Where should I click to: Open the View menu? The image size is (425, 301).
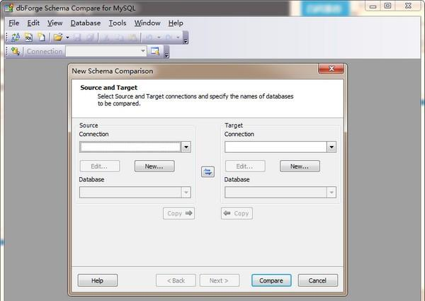tap(55, 23)
